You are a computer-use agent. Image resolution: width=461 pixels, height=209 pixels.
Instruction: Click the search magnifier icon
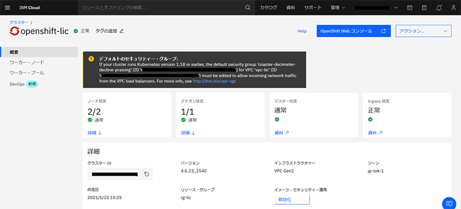pyautogui.click(x=248, y=7)
